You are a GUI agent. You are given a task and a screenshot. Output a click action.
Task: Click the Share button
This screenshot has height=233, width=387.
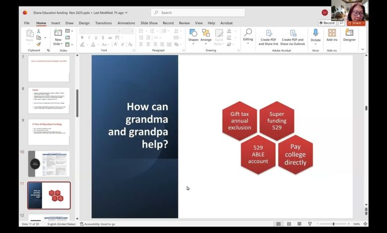[356, 23]
